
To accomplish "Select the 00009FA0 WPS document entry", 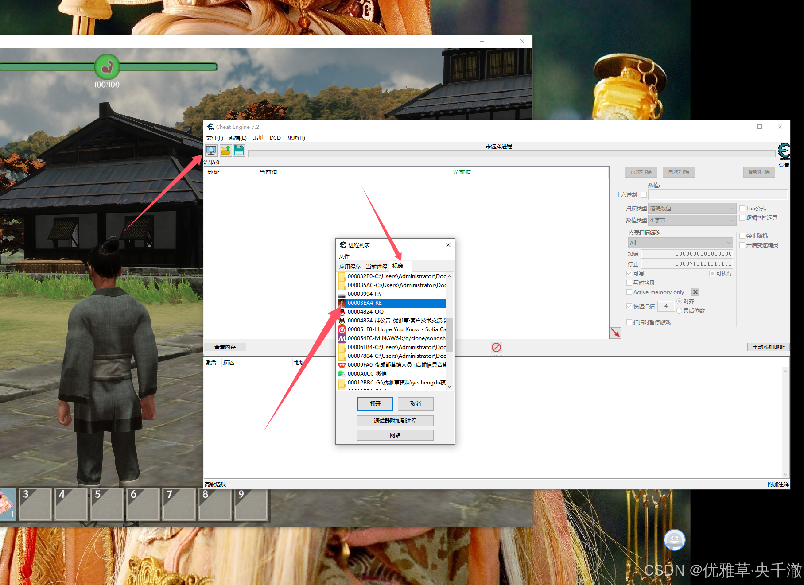I will (392, 365).
